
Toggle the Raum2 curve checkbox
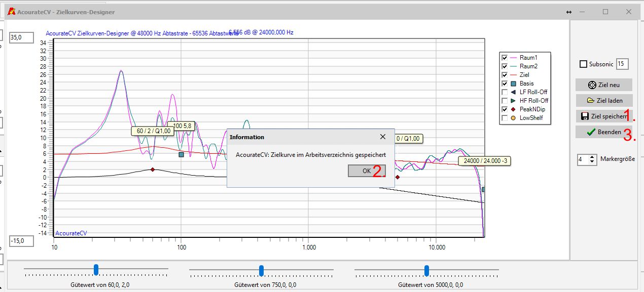(505, 66)
